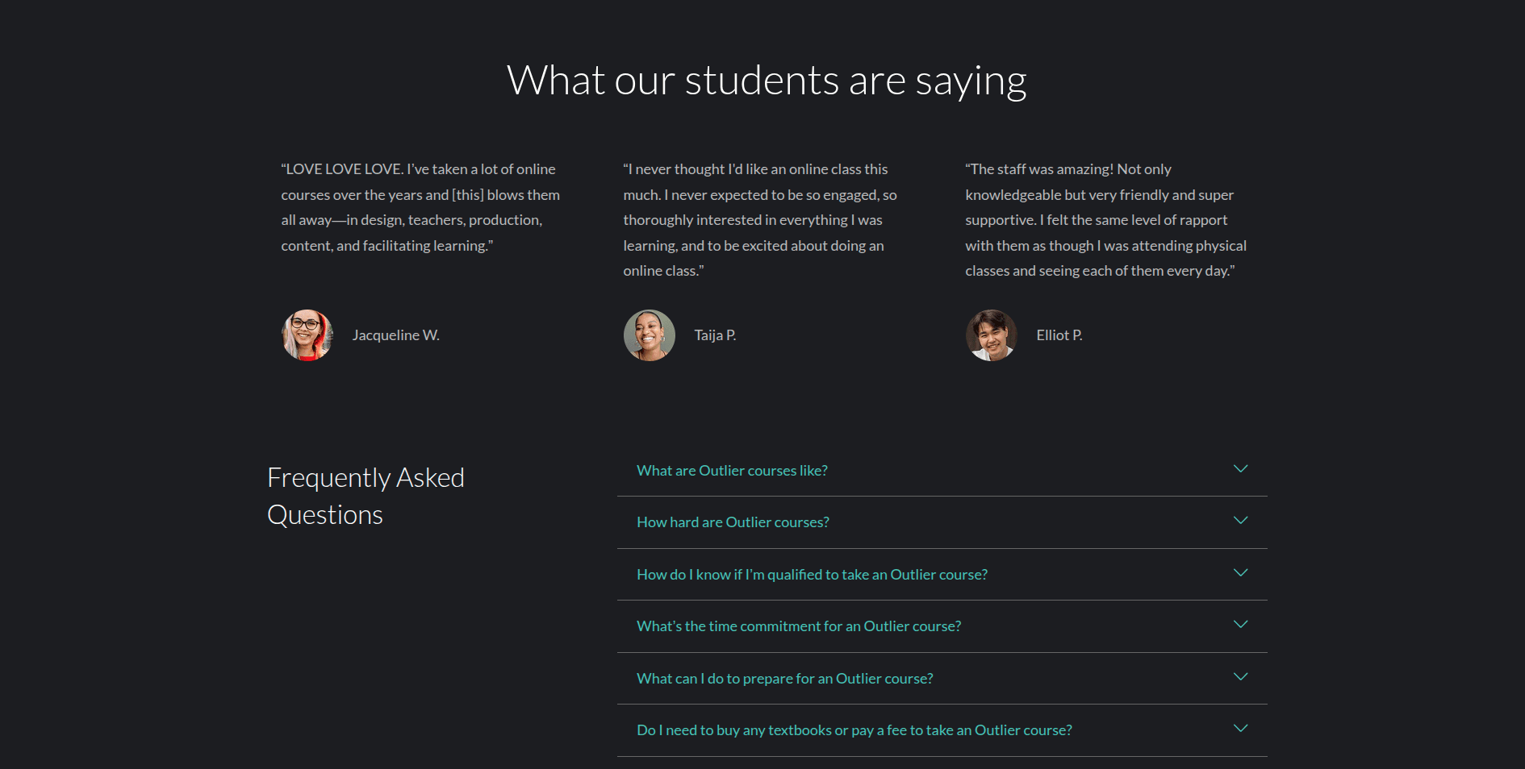Click Taija P.'s profile picture
This screenshot has width=1525, height=769.
(x=649, y=335)
